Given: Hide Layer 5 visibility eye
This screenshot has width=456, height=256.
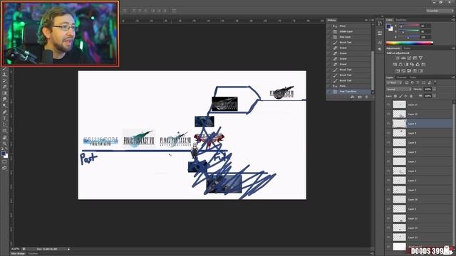Looking at the screenshot, I should [x=388, y=133].
